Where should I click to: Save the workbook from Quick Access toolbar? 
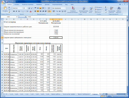(7, 2)
